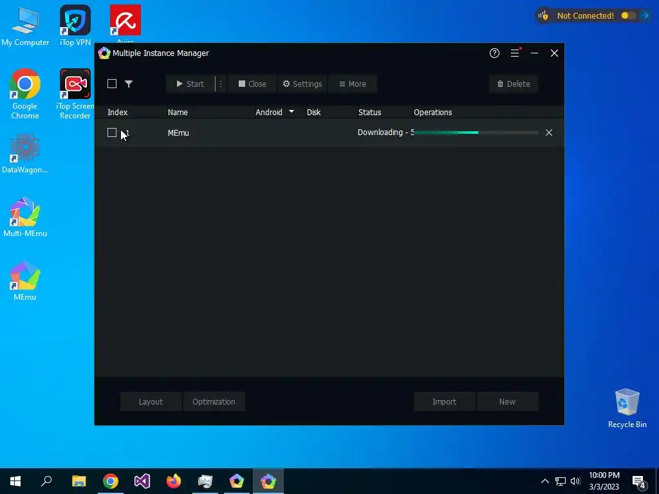Sort by Android column dropdown arrow

pos(292,112)
